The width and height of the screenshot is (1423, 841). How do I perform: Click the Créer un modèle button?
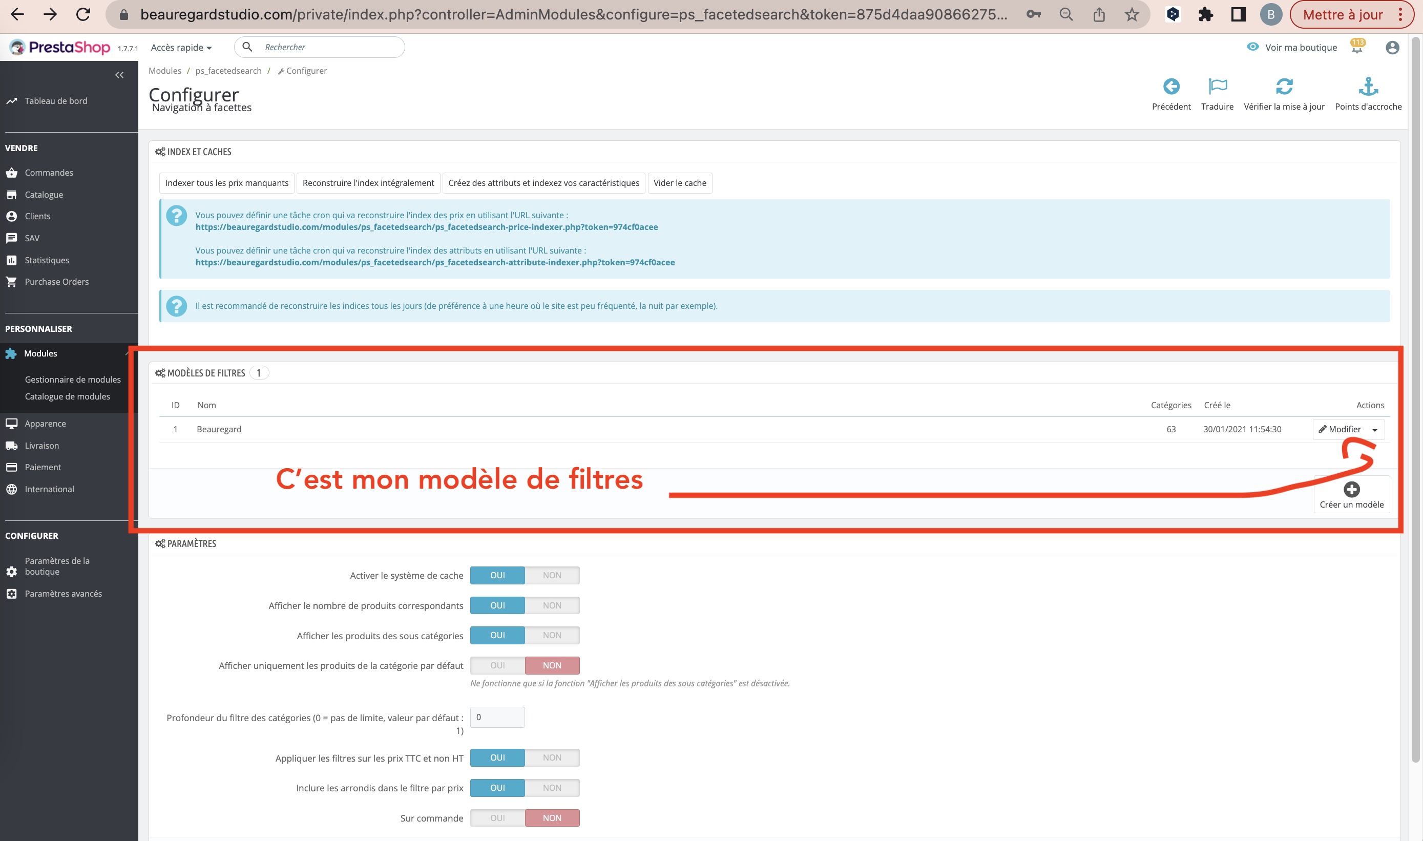1352,494
